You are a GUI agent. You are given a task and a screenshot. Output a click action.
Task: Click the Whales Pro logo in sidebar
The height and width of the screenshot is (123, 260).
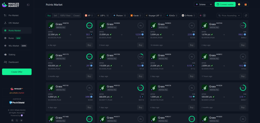(x=17, y=89)
